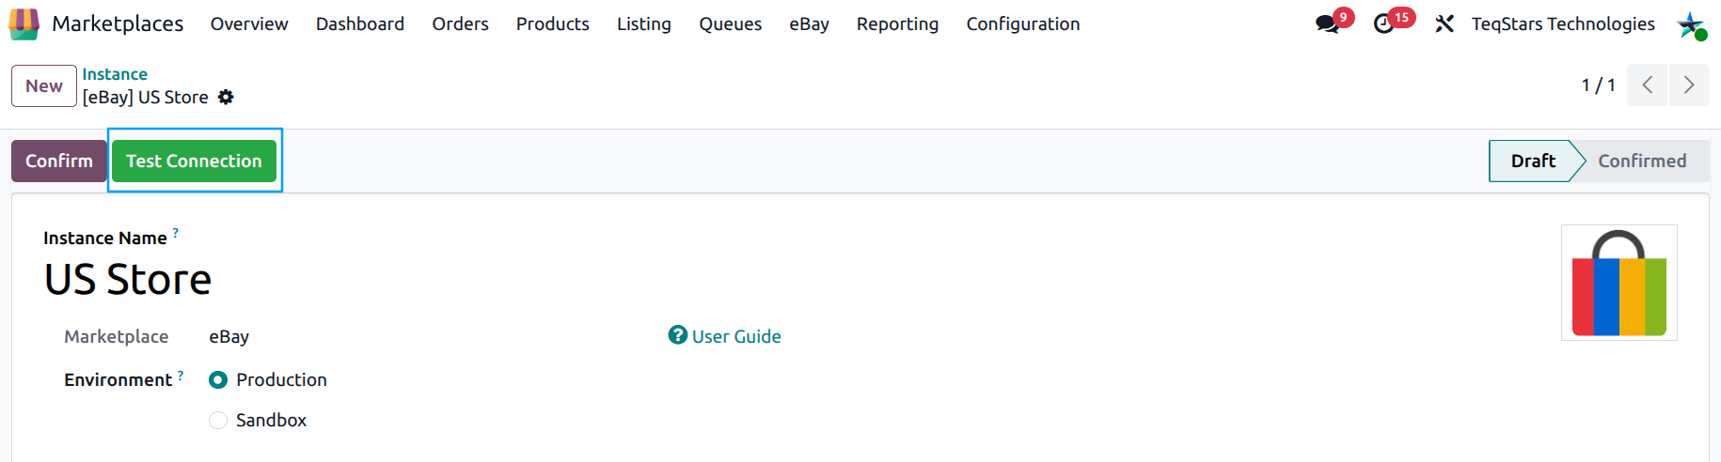This screenshot has height=462, width=1721.
Task: Follow the Instance breadcrumb link
Action: pos(115,74)
